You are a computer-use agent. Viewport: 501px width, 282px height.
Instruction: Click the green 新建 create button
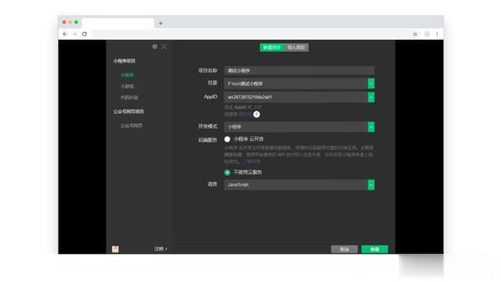375,249
